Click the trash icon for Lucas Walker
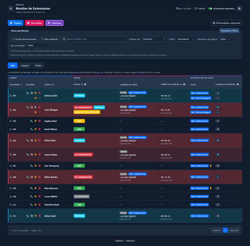250x246 pixels. coord(39,196)
